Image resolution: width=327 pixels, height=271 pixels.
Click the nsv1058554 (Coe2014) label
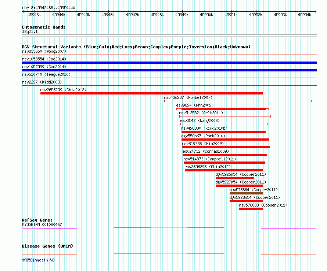coord(44,59)
